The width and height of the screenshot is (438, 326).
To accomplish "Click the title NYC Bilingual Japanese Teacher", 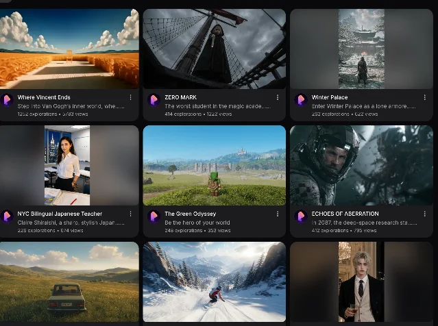I will pos(60,214).
